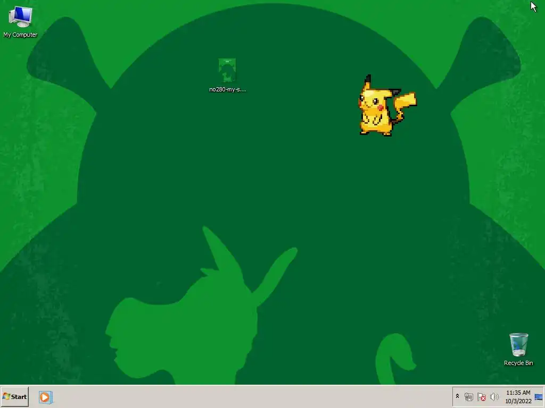Click the Pikachu sprite on desktop
545x408 pixels.
pyautogui.click(x=387, y=106)
